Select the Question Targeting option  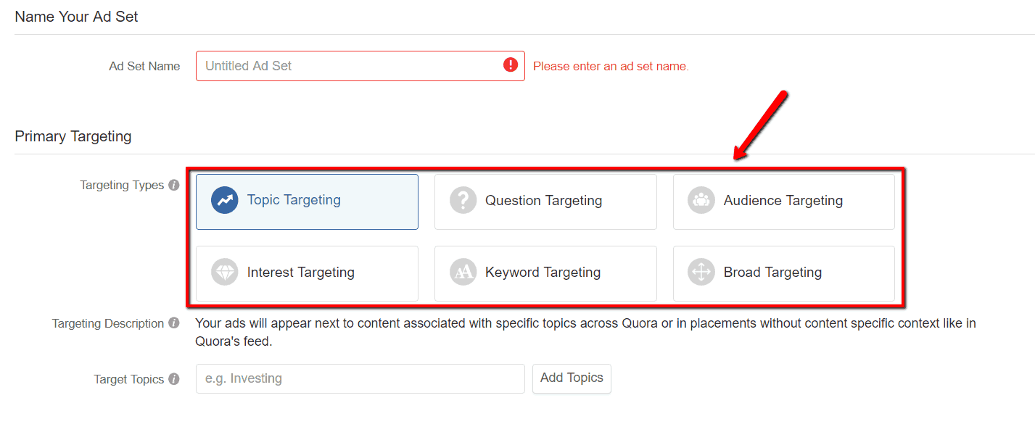(x=545, y=201)
